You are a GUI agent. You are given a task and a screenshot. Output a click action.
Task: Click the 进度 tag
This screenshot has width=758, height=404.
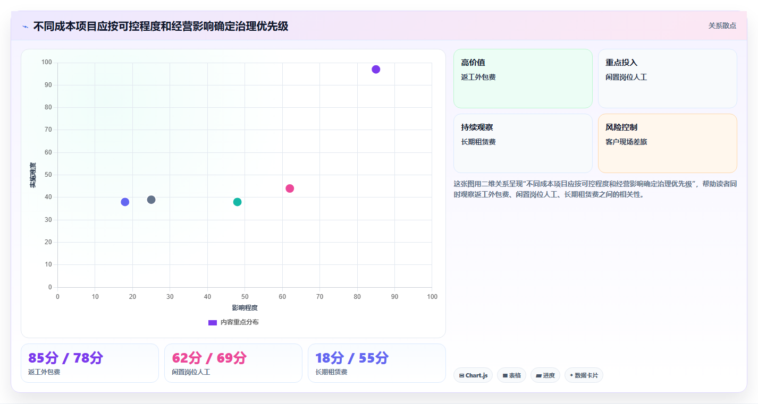coord(545,375)
